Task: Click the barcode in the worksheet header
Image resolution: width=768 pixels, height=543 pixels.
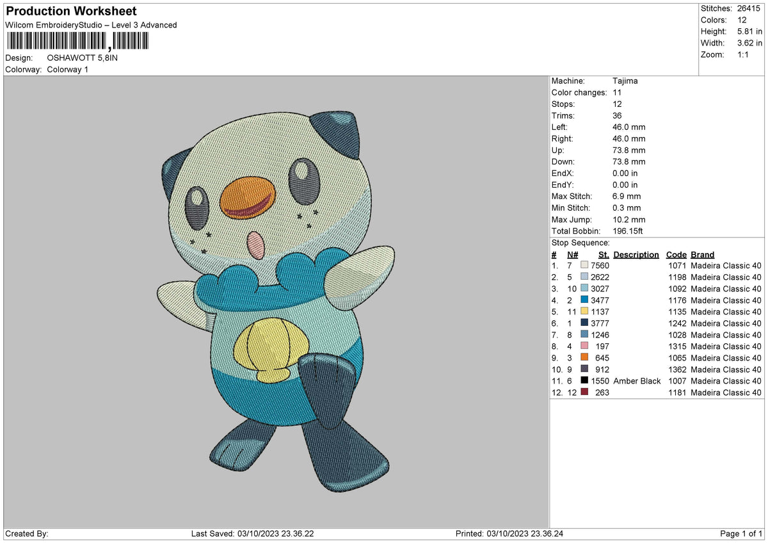Action: (x=77, y=42)
